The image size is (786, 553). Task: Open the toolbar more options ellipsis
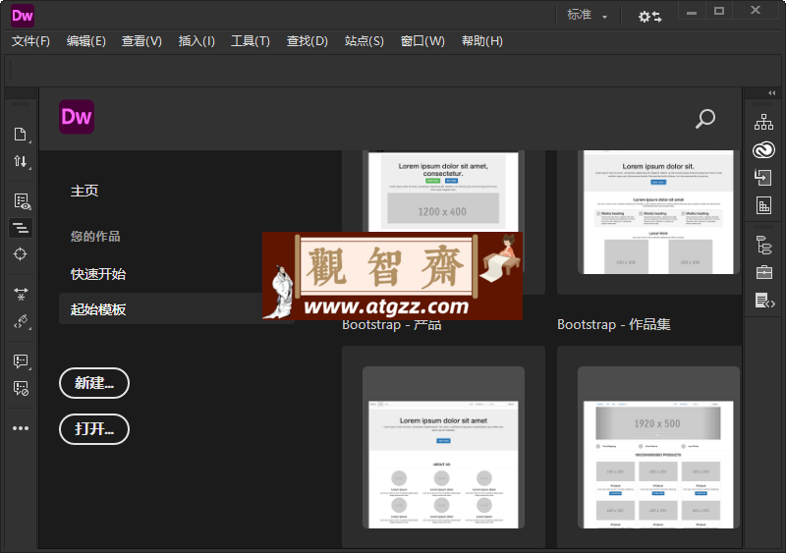(21, 428)
